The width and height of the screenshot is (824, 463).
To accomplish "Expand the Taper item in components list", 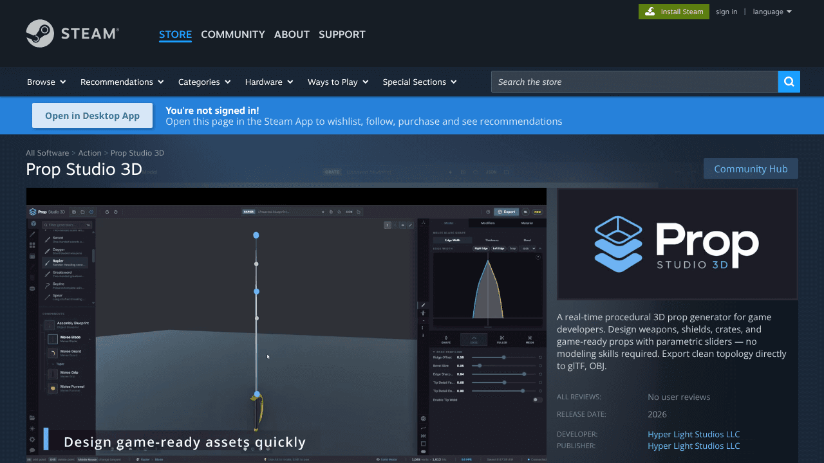I will pos(59,364).
